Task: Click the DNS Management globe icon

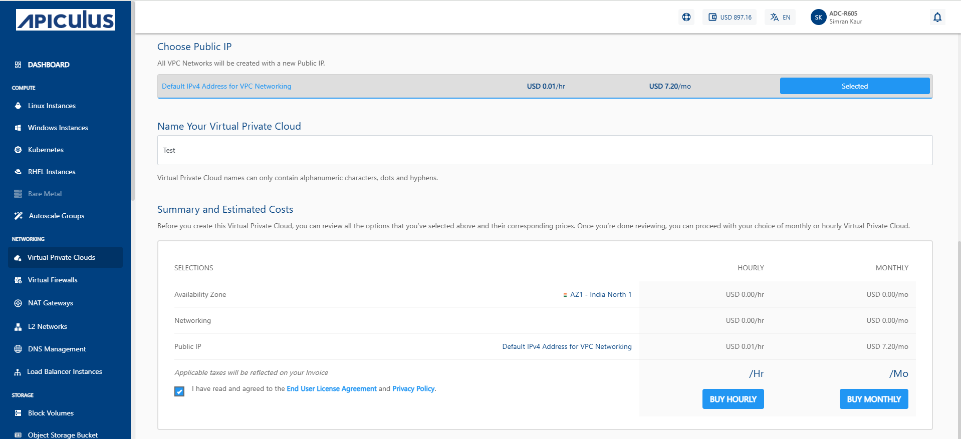Action: pyautogui.click(x=18, y=349)
